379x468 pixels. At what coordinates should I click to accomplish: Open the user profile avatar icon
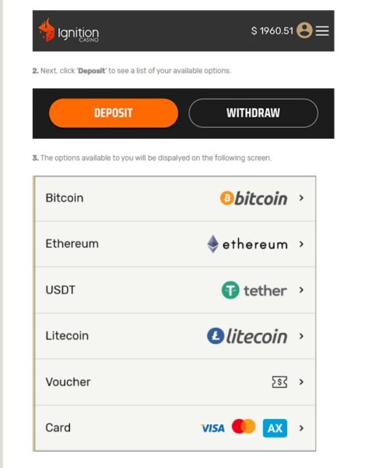304,30
